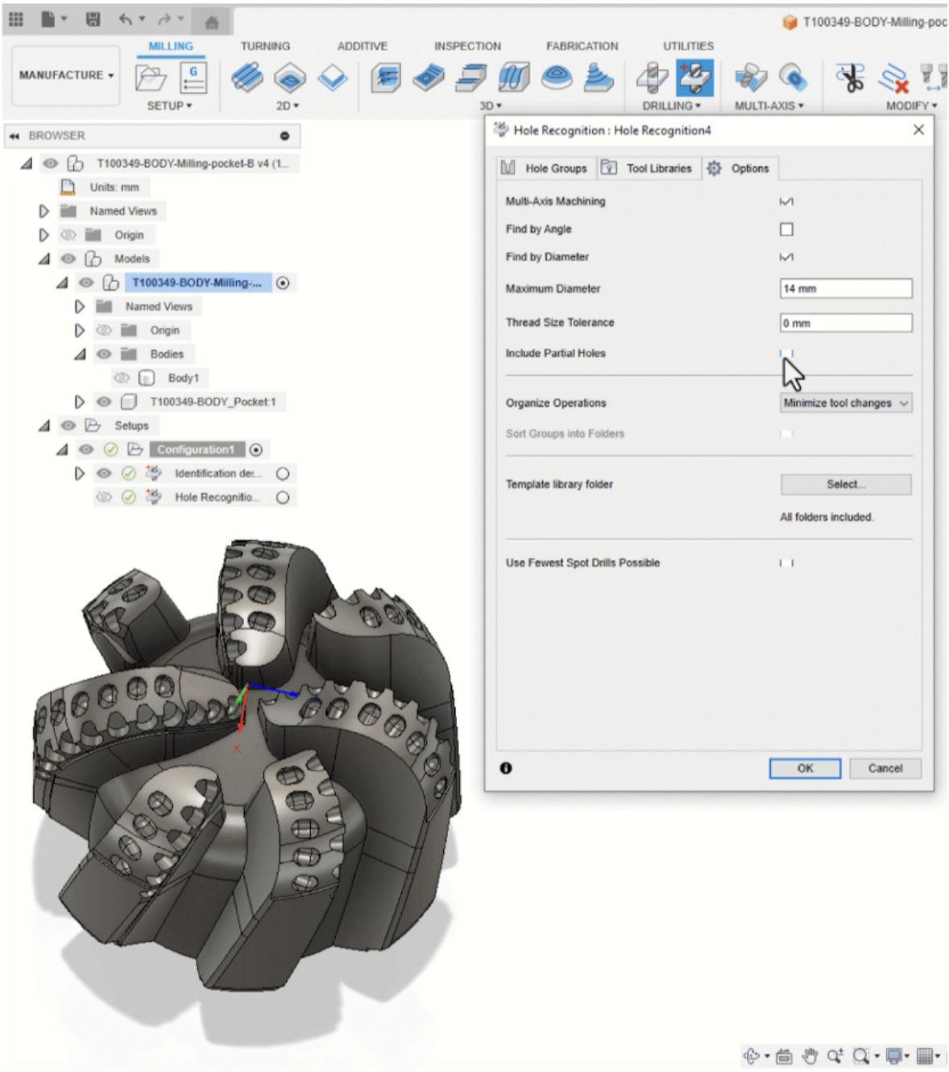This screenshot has width=949, height=1072.
Task: Open the MANUFACTURE workspace dropdown
Action: tap(66, 75)
